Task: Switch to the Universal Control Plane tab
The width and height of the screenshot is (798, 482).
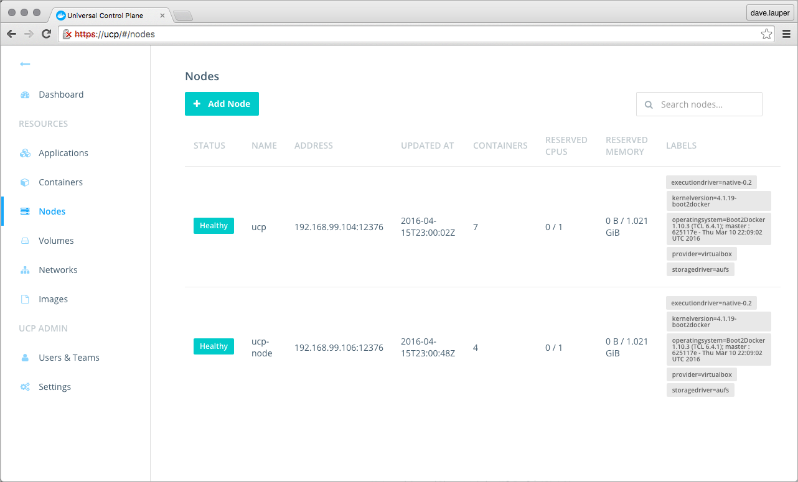Action: [x=105, y=15]
